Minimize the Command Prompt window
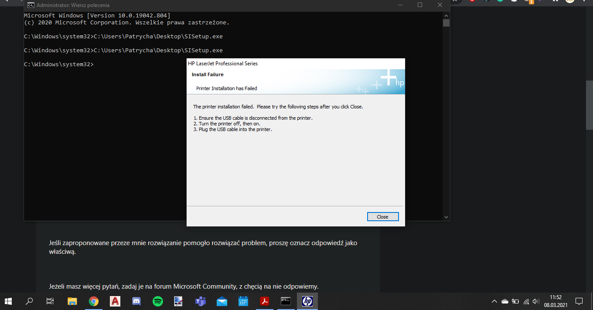This screenshot has width=593, height=310. tap(400, 5)
